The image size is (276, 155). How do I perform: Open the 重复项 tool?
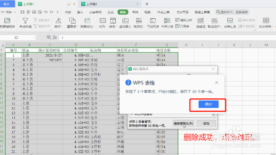72,23
